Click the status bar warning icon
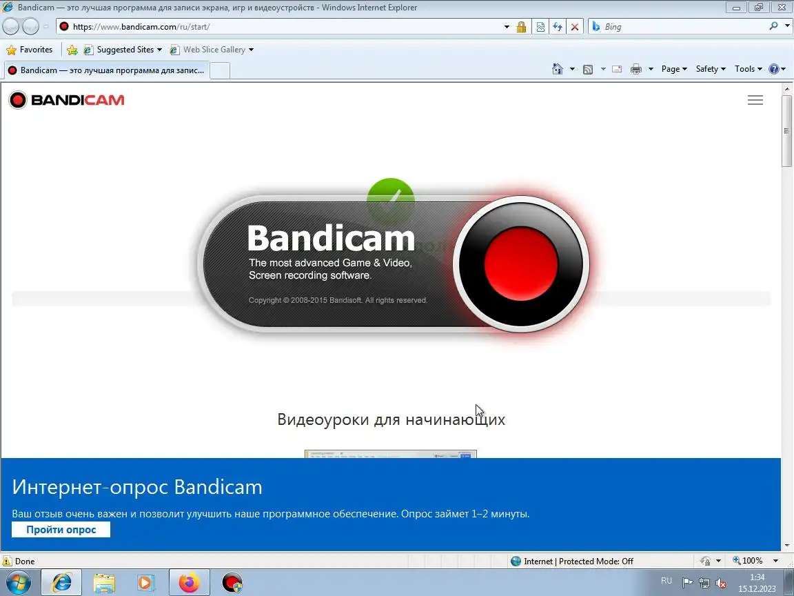Image resolution: width=794 pixels, height=596 pixels. pos(7,561)
